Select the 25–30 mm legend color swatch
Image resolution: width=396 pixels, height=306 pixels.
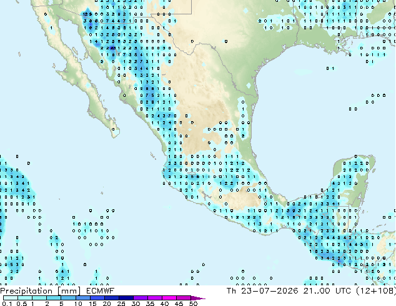tap(126, 298)
